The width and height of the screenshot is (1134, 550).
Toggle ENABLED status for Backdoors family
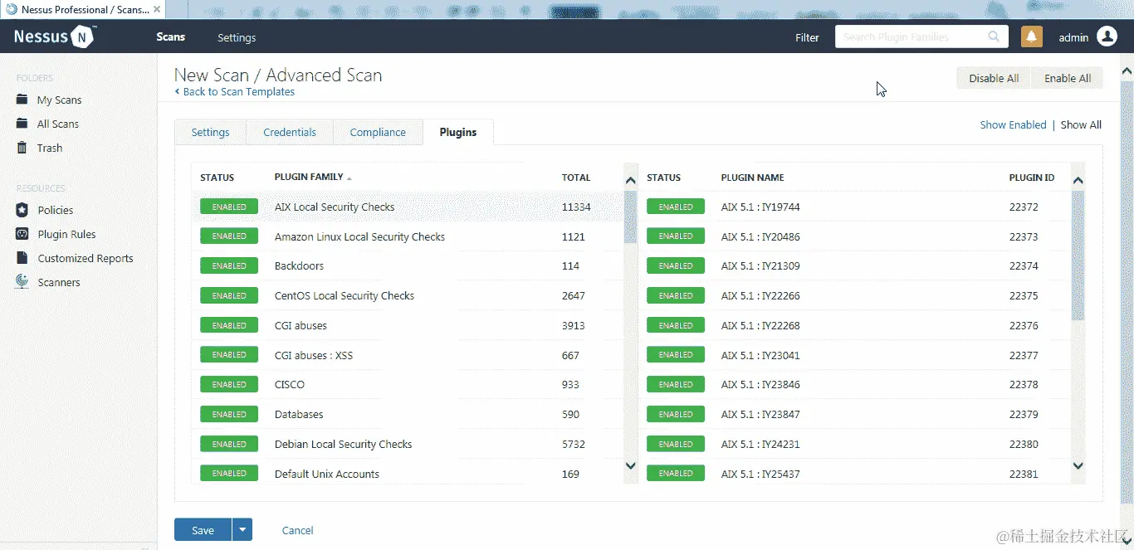[x=229, y=266]
